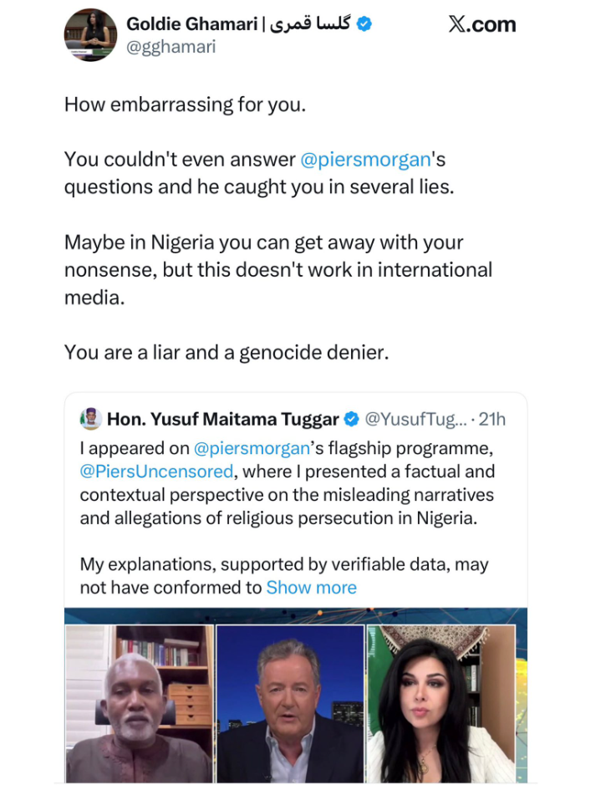Click the 21h timestamp on quoted post
This screenshot has width=616, height=785.
click(x=491, y=419)
